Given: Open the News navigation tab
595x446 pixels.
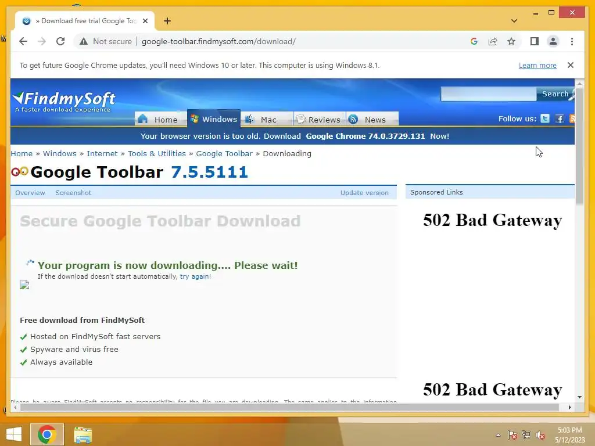Looking at the screenshot, I should pyautogui.click(x=372, y=119).
